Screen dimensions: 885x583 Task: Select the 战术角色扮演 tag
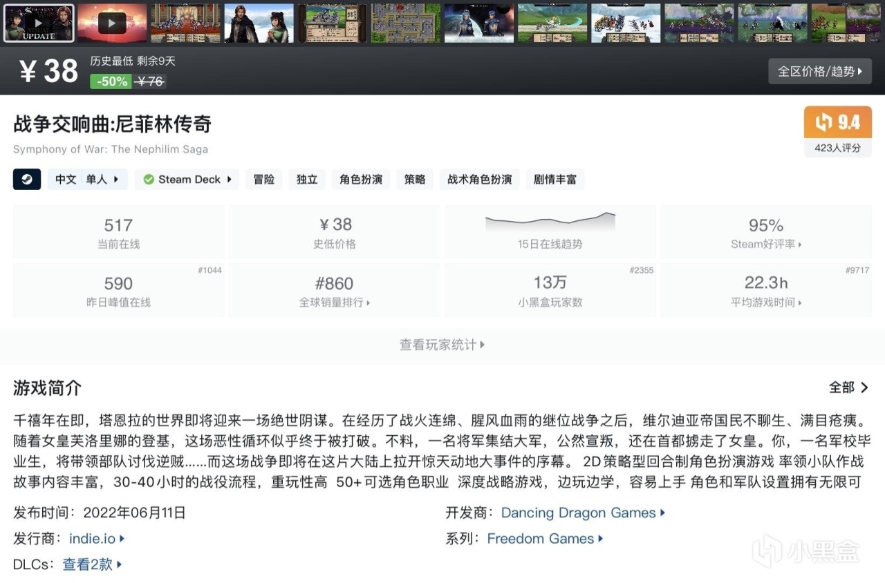click(480, 179)
